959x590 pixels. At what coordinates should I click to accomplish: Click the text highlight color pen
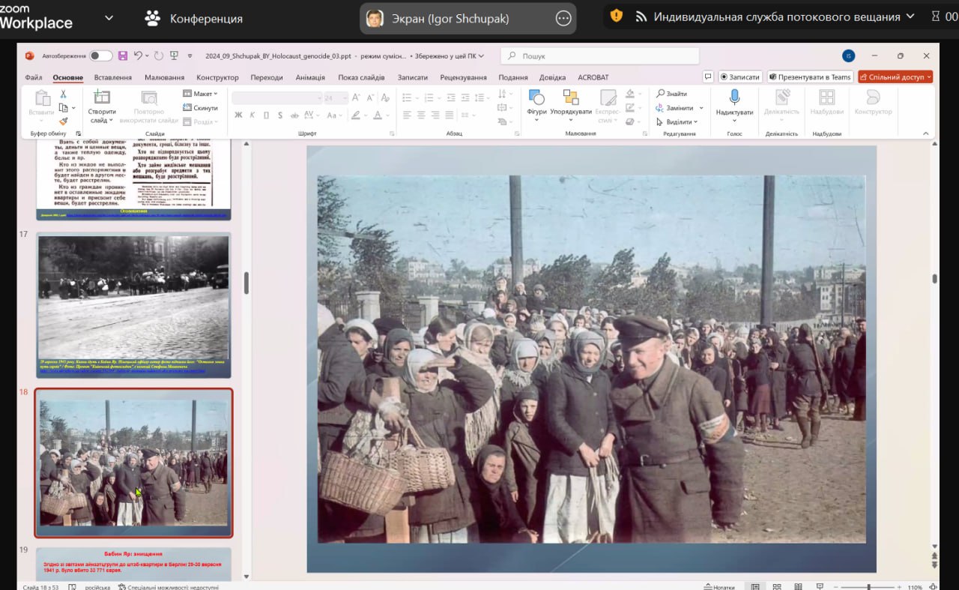pos(356,115)
